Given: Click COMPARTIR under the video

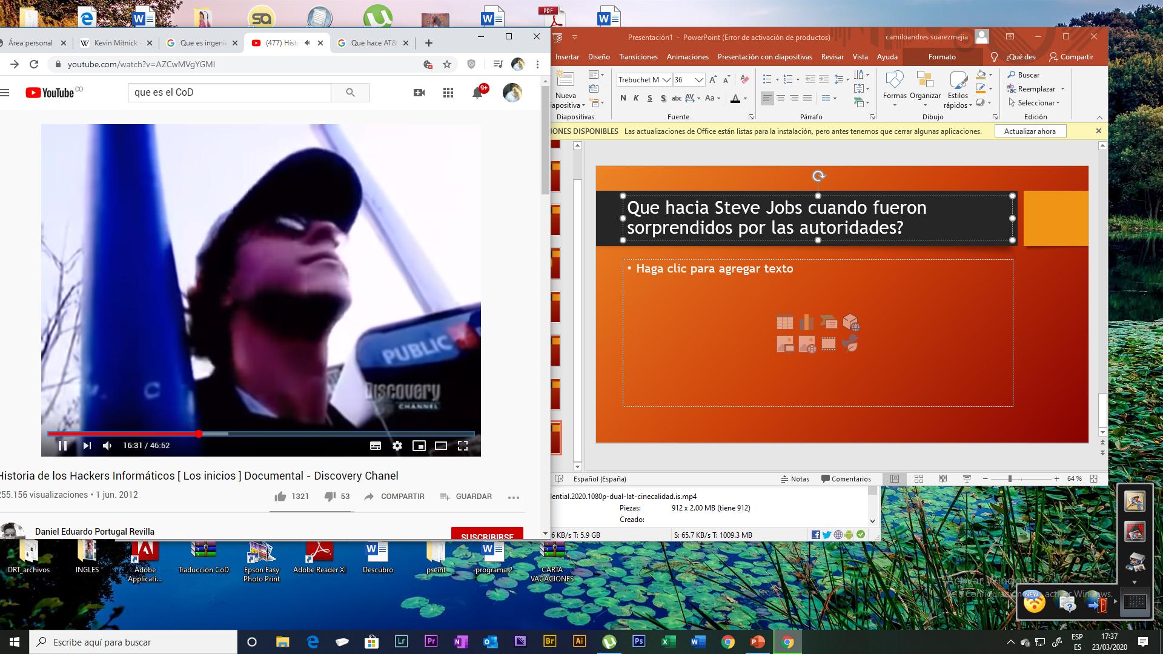Looking at the screenshot, I should [x=394, y=497].
